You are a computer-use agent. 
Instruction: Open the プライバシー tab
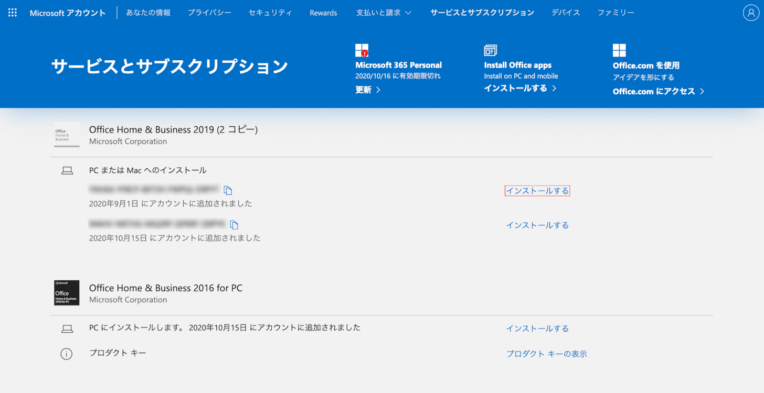click(209, 13)
